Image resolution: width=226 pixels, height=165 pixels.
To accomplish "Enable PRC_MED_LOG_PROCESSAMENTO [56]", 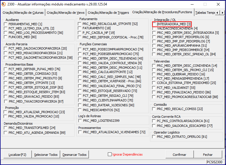I will click(6, 33).
